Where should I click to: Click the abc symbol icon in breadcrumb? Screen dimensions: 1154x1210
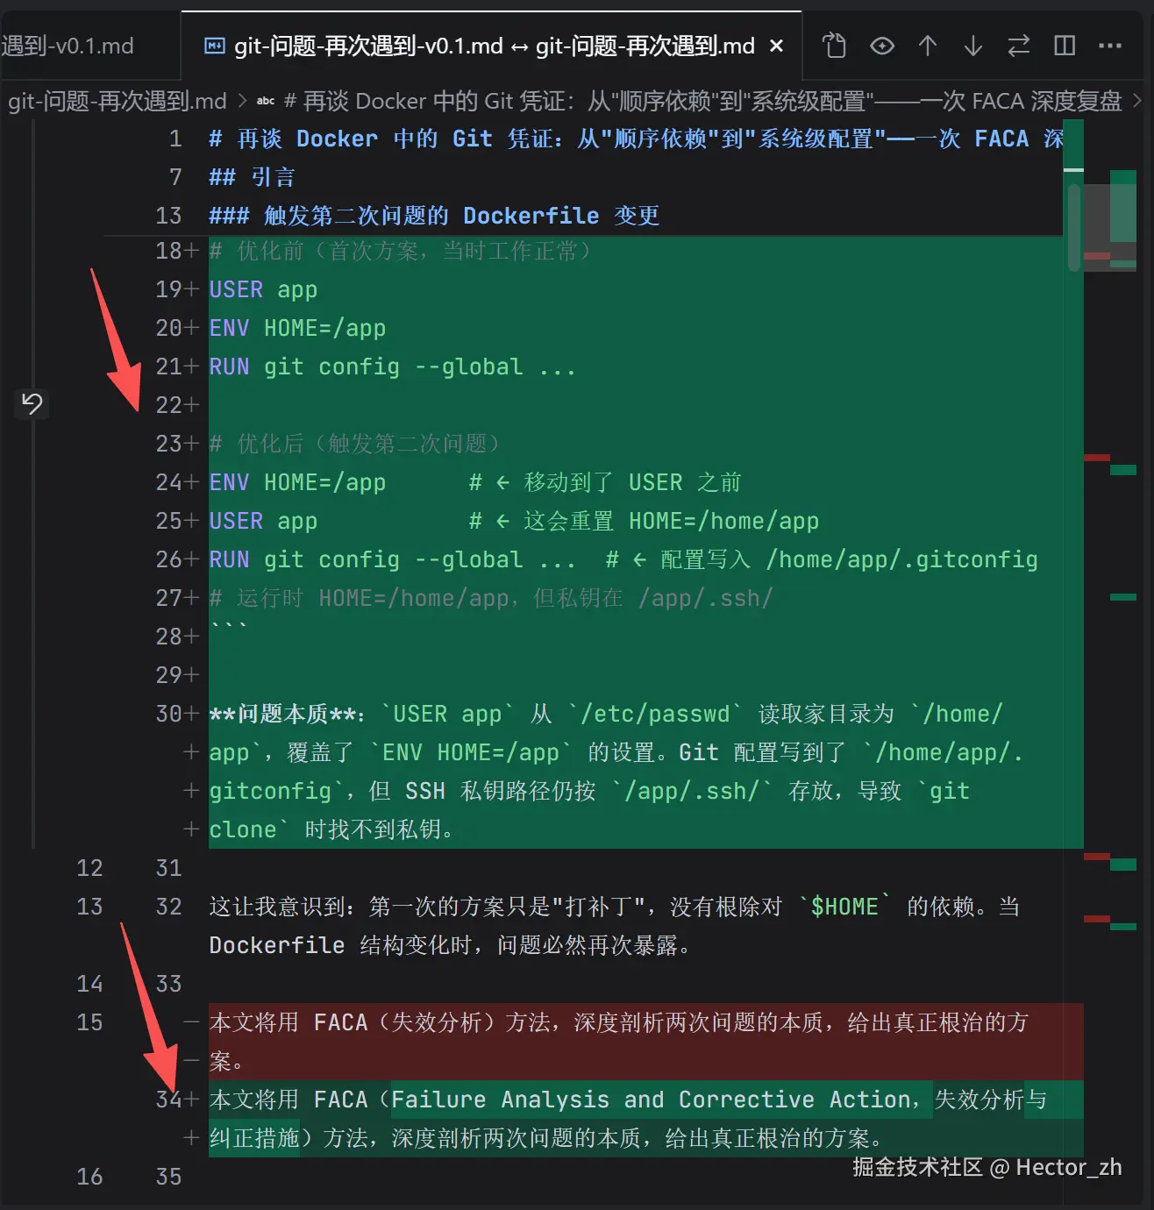pos(266,102)
